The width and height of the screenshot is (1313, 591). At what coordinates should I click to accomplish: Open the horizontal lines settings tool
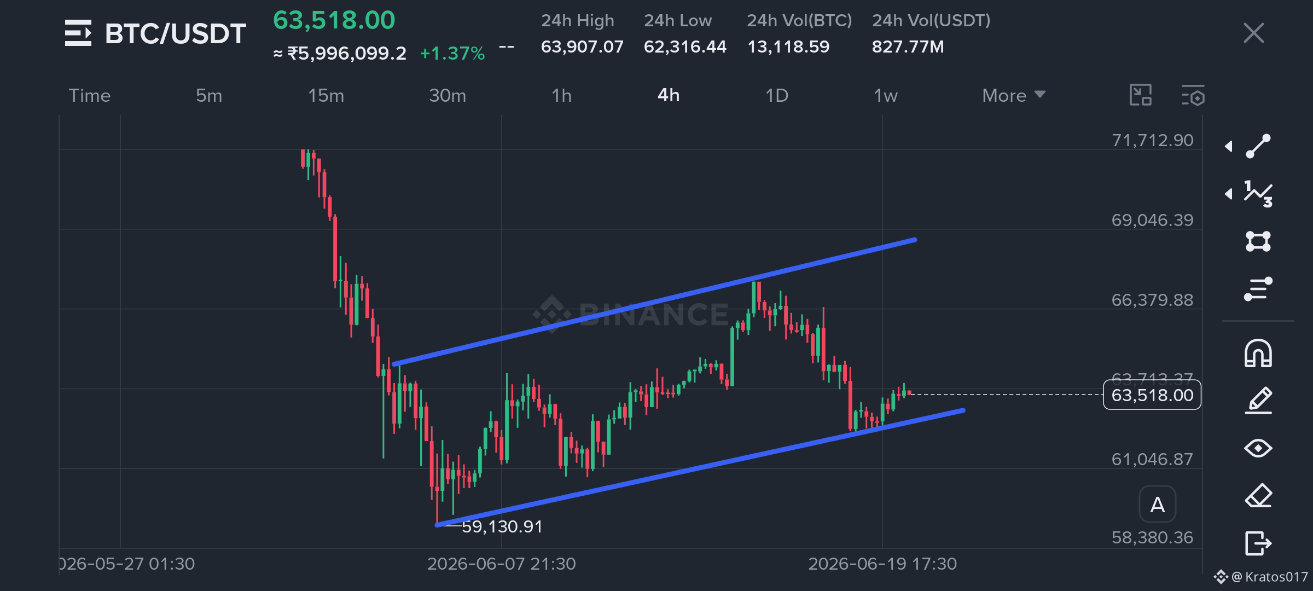(1258, 289)
